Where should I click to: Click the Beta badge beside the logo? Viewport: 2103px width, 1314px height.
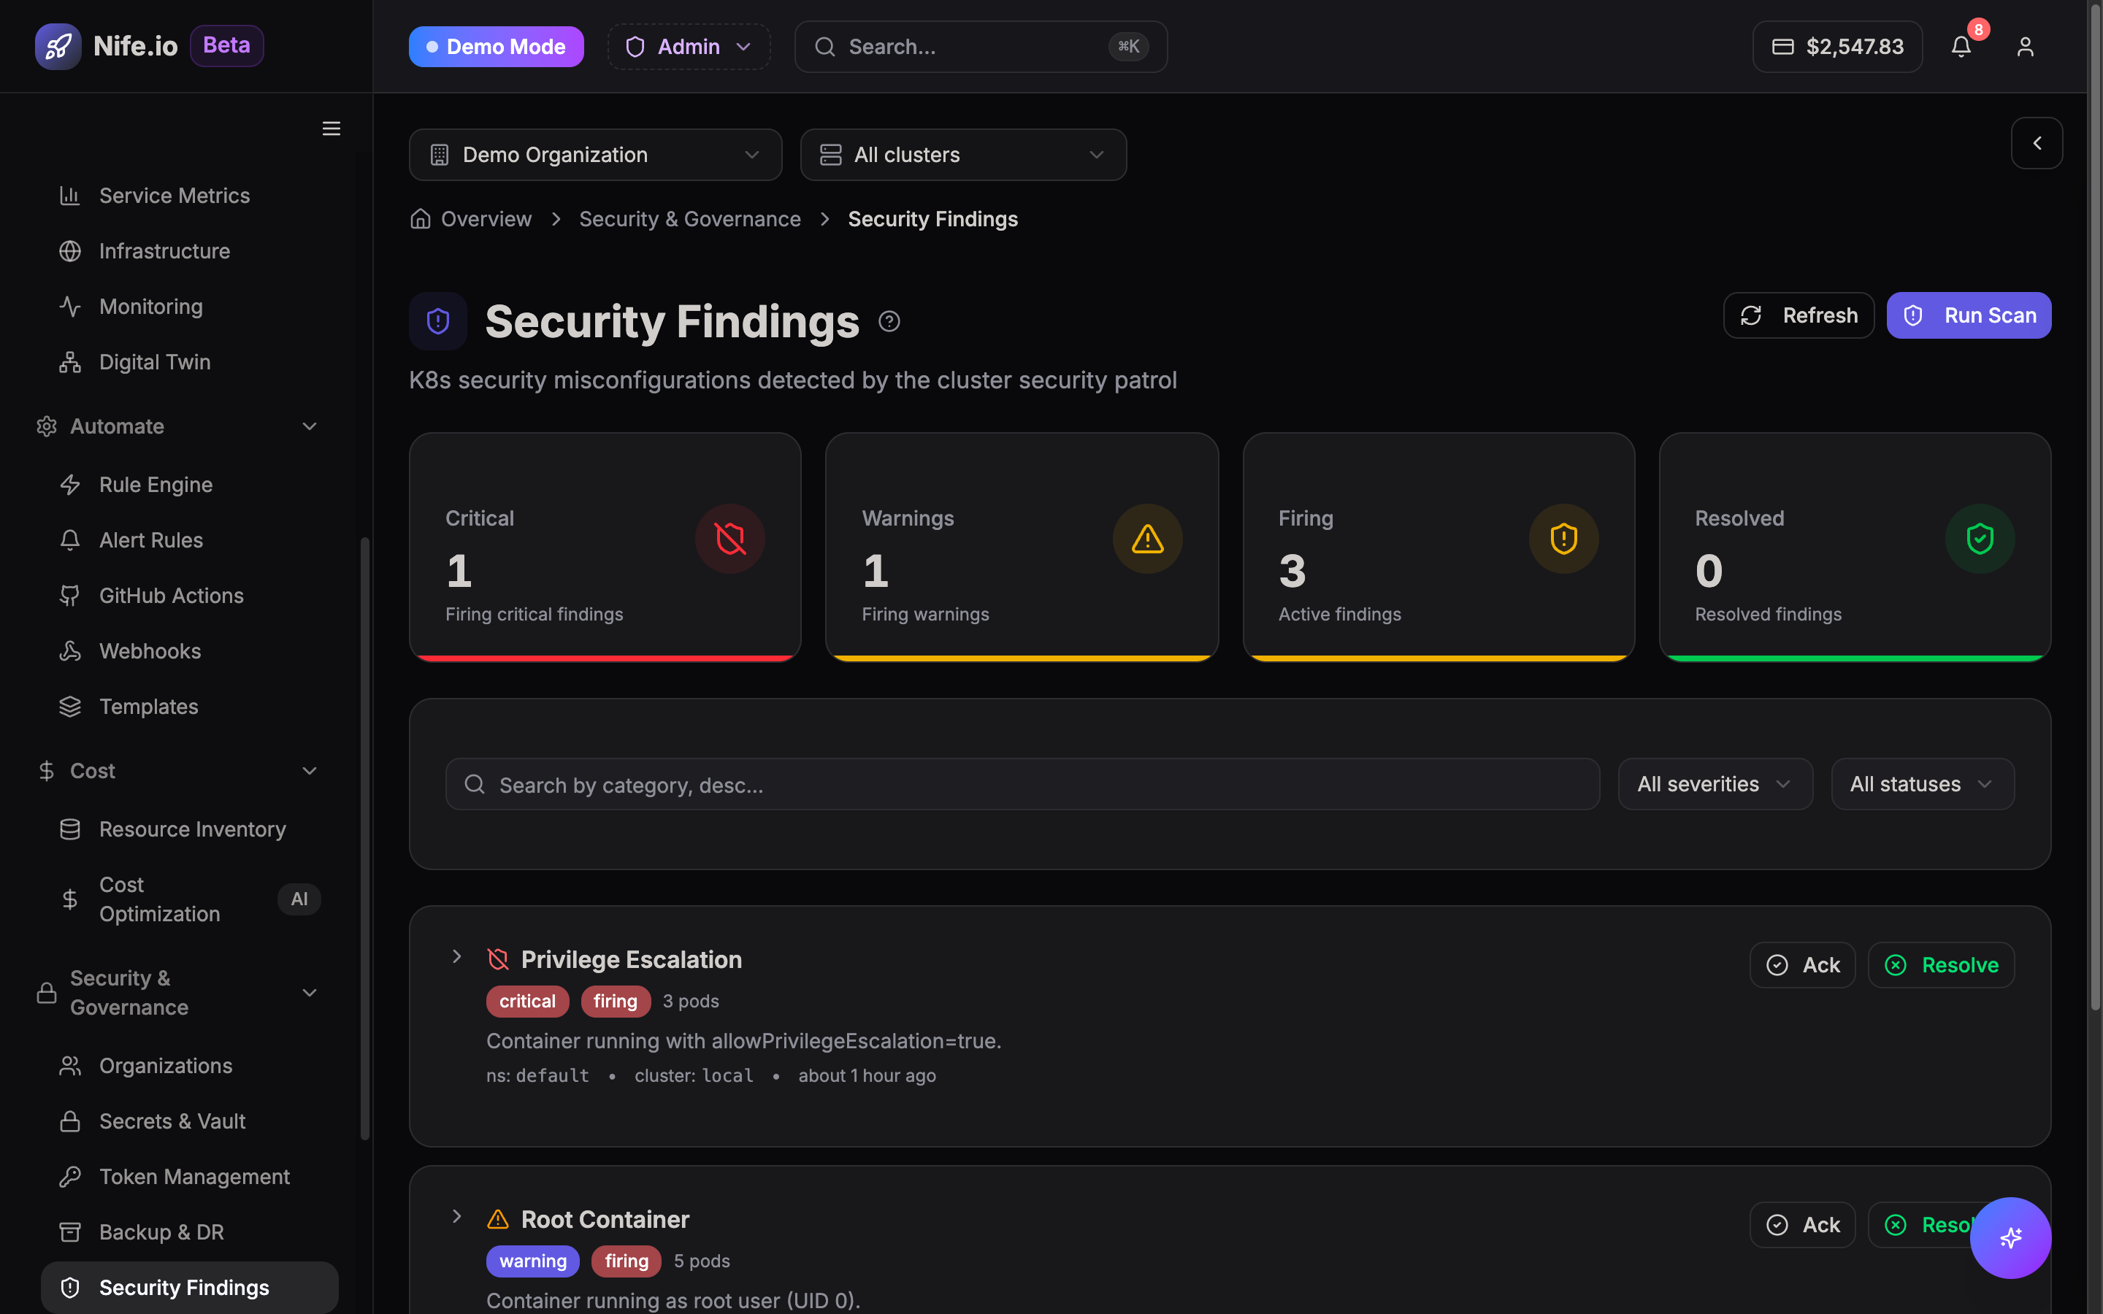(x=226, y=46)
